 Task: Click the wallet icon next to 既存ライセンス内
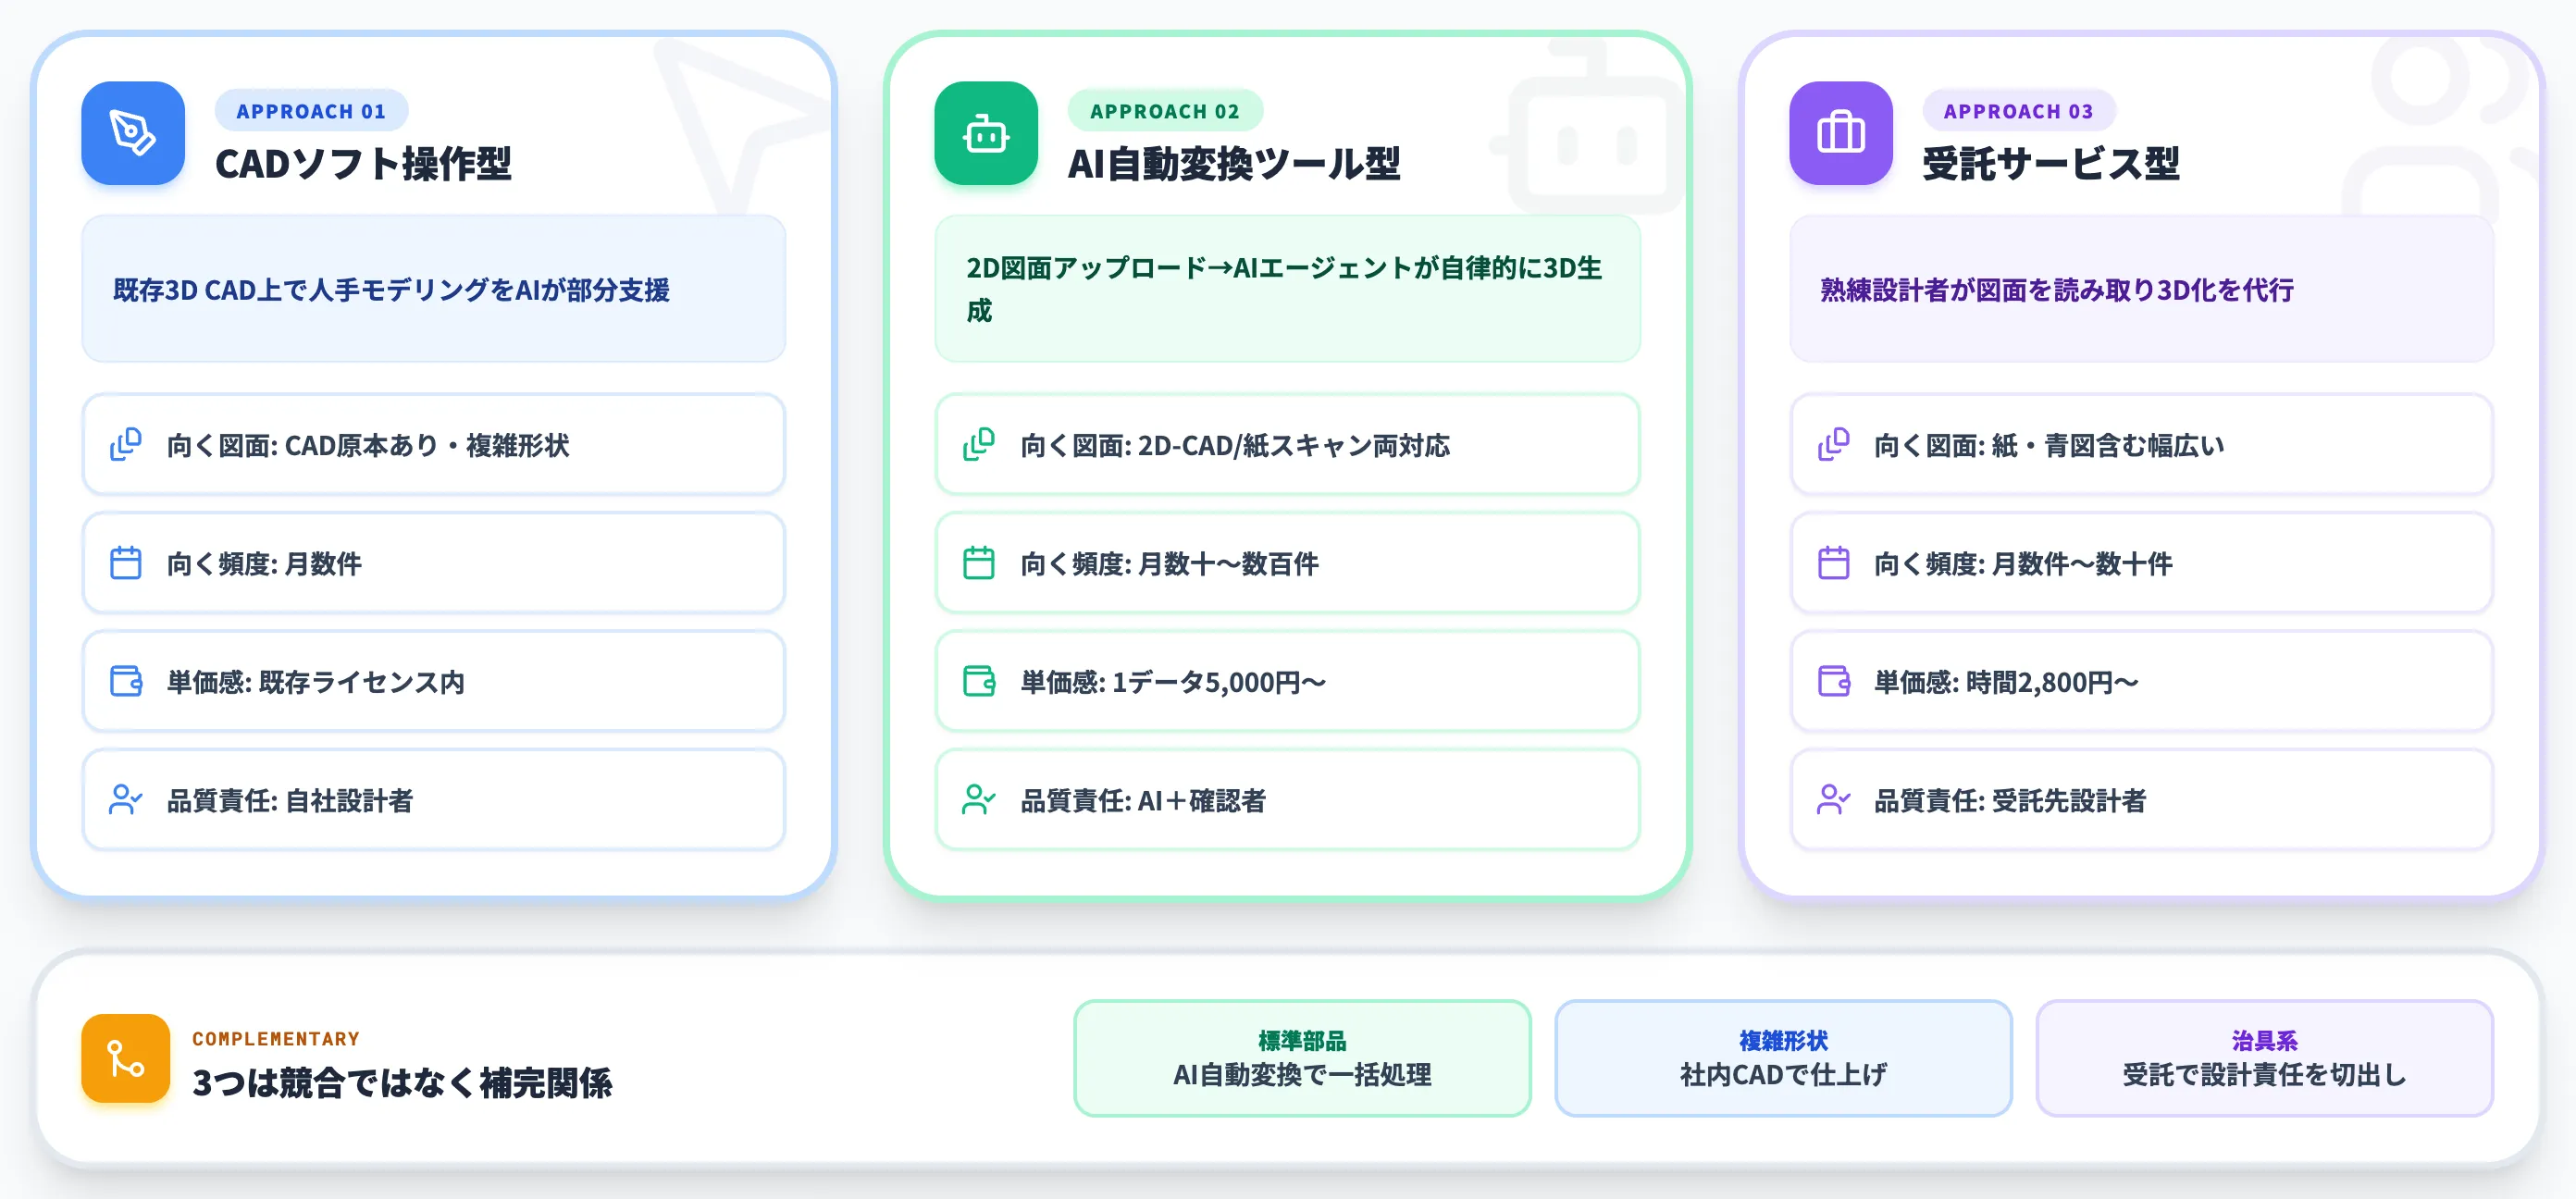126,681
